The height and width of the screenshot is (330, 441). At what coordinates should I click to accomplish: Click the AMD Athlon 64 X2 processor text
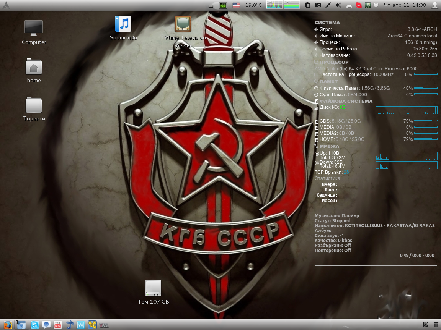[x=367, y=68]
